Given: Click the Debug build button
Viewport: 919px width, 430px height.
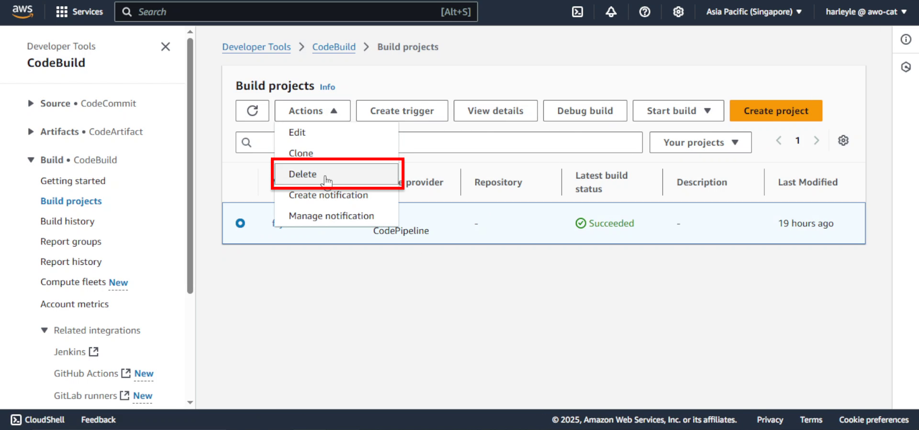Looking at the screenshot, I should 585,111.
